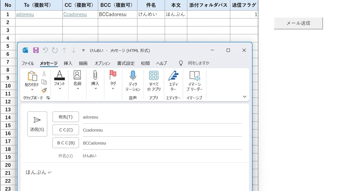348x191 pixels.
Task: Undo the last action in message window
Action: [x=45, y=50]
